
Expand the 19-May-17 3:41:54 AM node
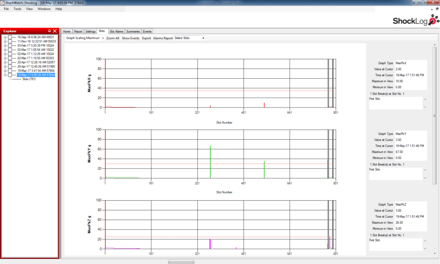[5, 71]
